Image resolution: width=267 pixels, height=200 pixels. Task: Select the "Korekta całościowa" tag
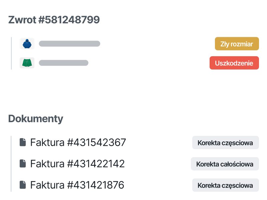pyautogui.click(x=225, y=164)
